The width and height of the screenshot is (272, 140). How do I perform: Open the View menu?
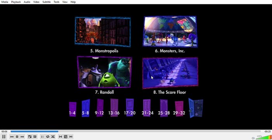65,2
